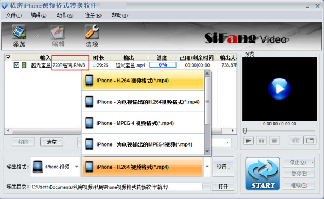Expand the arrow next to 停止(O)
Image resolution: width=324 pixels, height=199 pixels.
[x=313, y=162]
